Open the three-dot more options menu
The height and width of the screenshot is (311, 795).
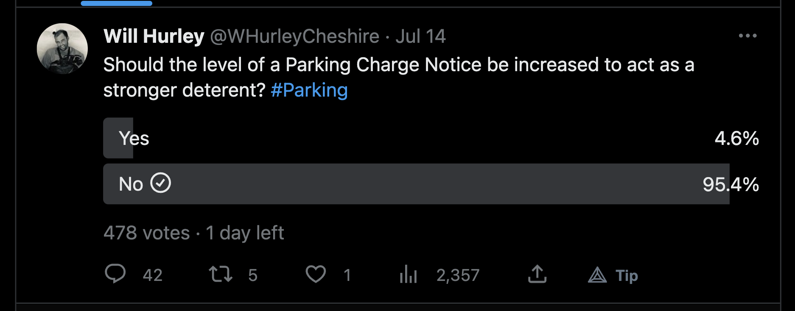747,36
